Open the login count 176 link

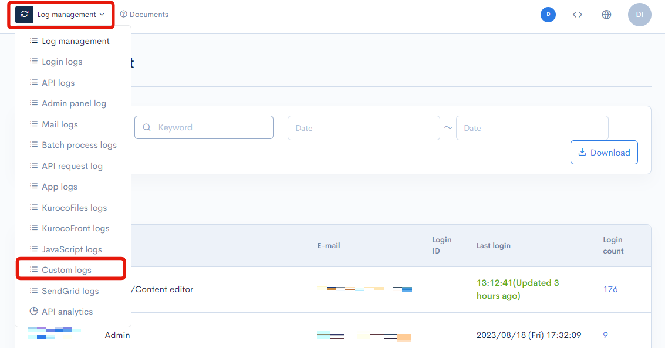coord(610,289)
